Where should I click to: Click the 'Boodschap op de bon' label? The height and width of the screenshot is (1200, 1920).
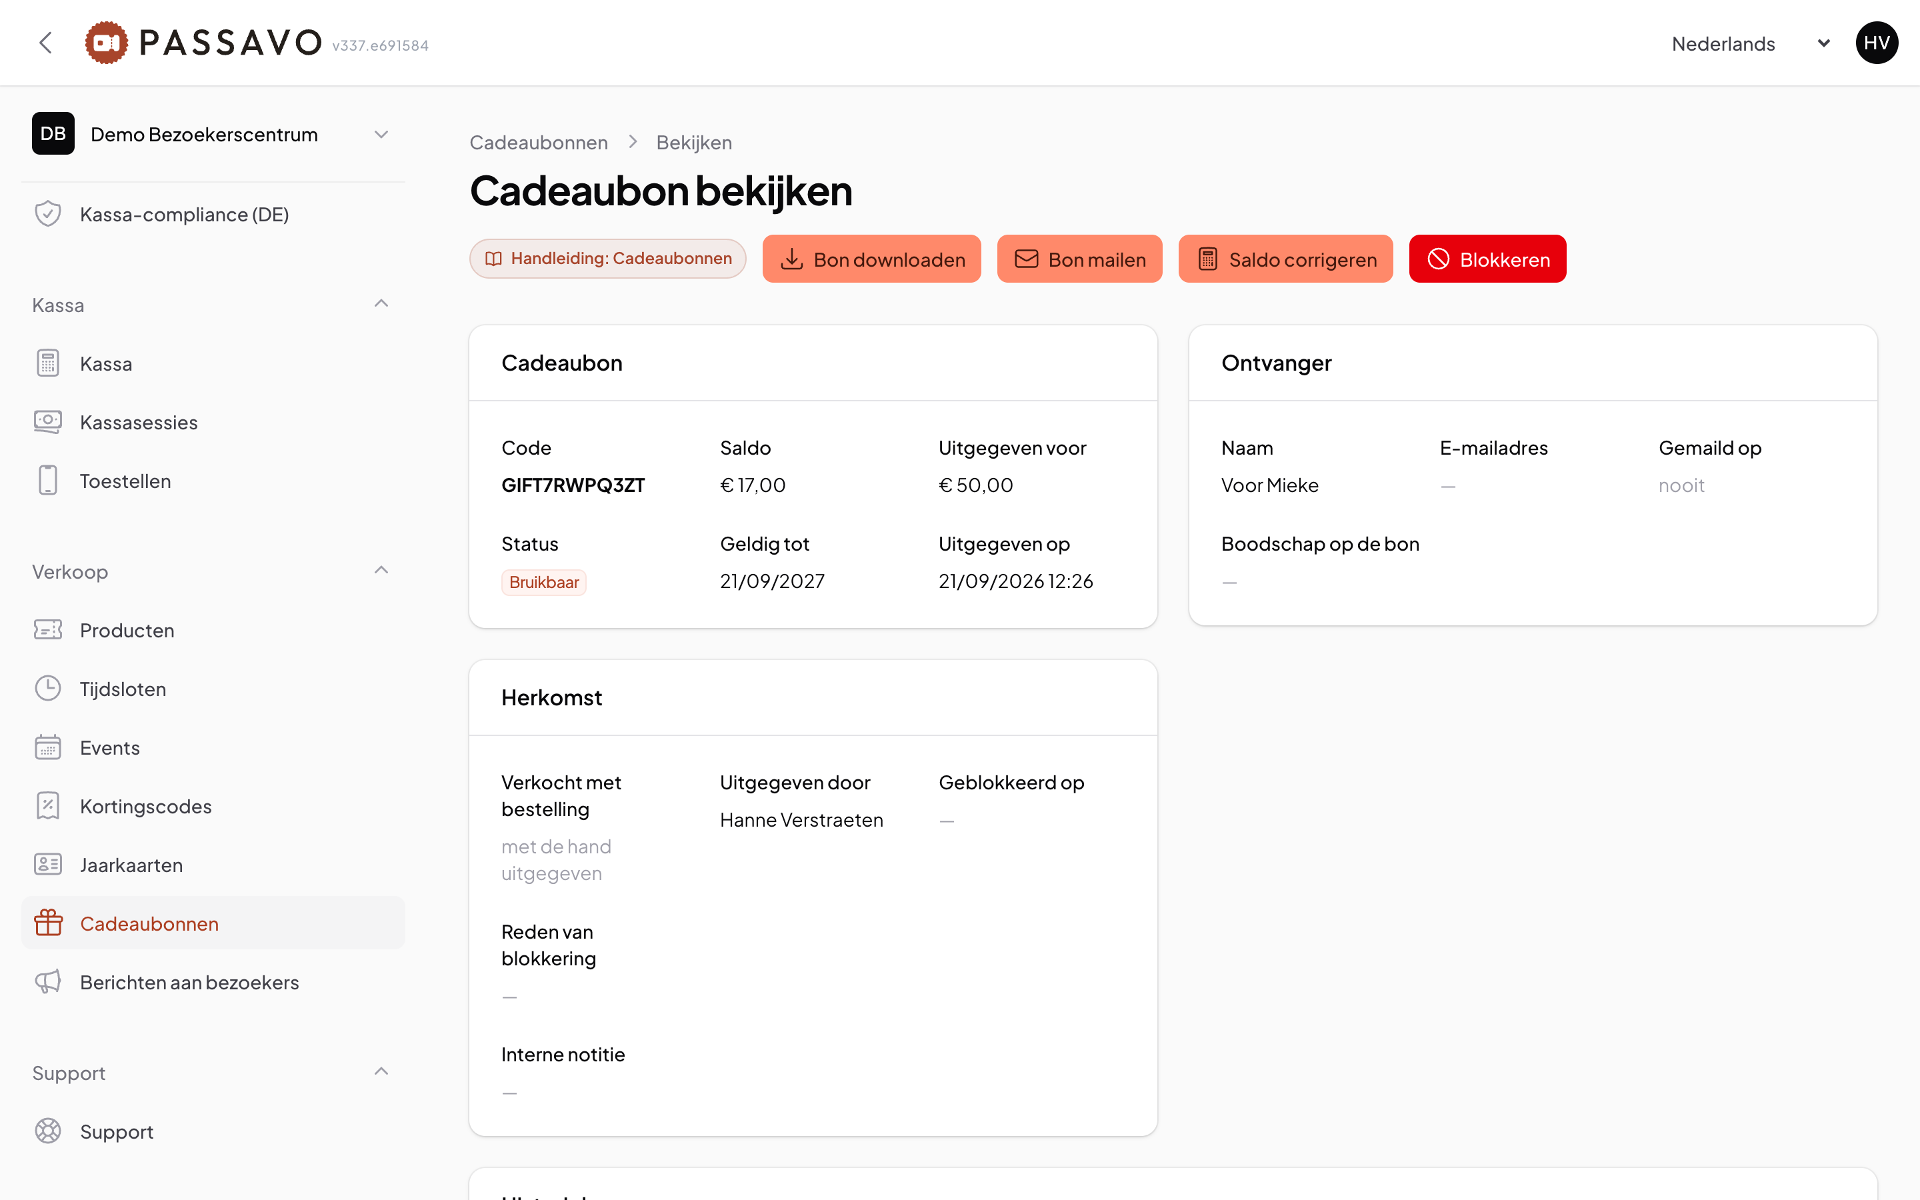pyautogui.click(x=1319, y=543)
